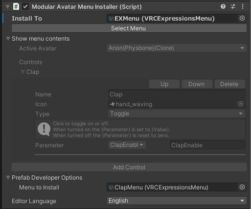Open the component three-dot options menu
Screen dimensions: 251x209
pos(243,6)
